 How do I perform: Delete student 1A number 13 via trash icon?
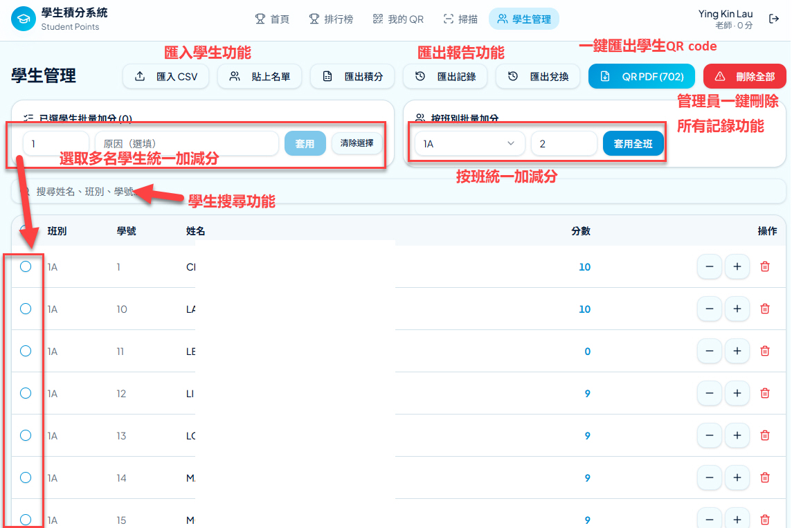(x=765, y=436)
